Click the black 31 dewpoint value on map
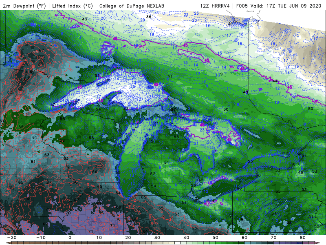Viewport: 326px width, 245px height. [231, 23]
